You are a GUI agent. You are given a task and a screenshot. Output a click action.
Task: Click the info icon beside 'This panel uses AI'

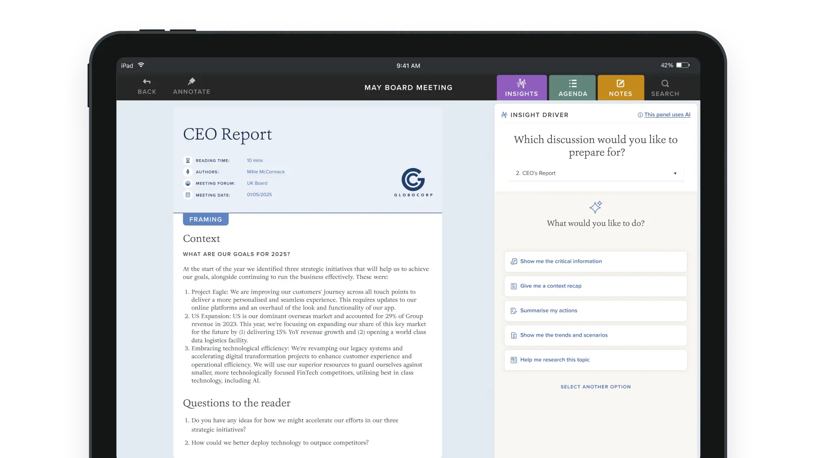point(639,114)
